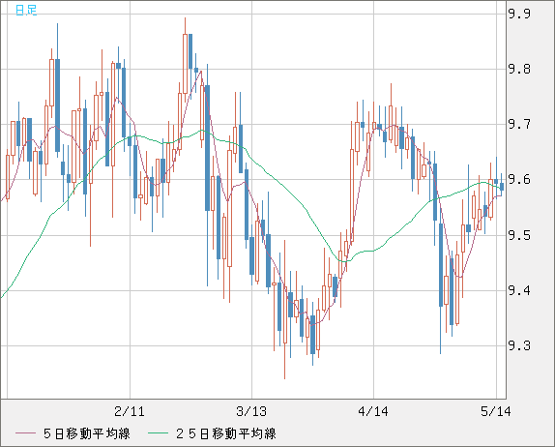Click the 9.6 price axis label
Viewport: 555px width, 447px height.
coord(519,180)
